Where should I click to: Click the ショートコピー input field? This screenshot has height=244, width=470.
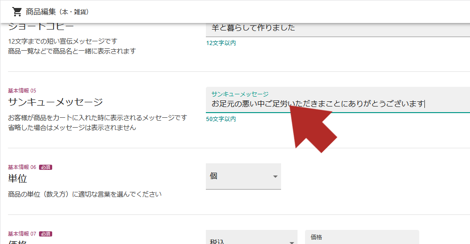(x=338, y=30)
